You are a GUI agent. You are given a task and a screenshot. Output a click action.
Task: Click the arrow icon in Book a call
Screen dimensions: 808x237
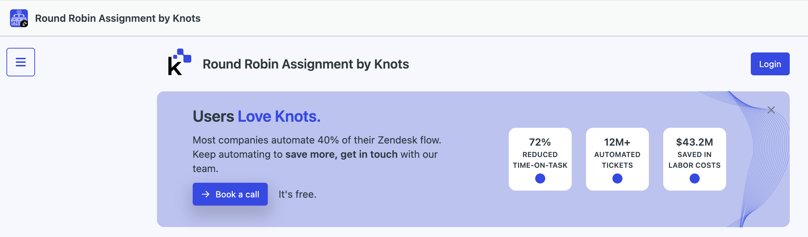206,194
